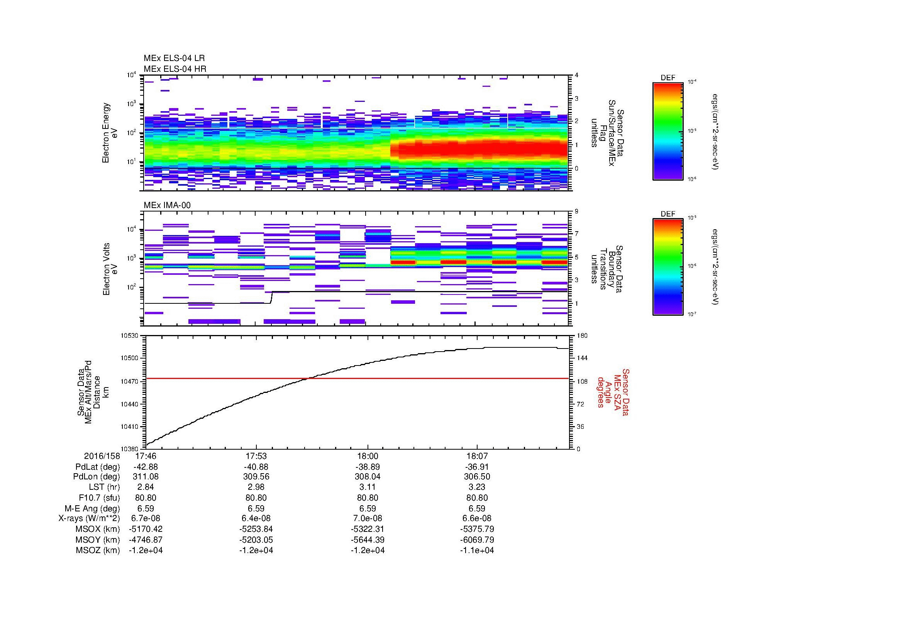Click the 'Boundary Transitions' axis label
The image size is (903, 638).
click(608, 269)
